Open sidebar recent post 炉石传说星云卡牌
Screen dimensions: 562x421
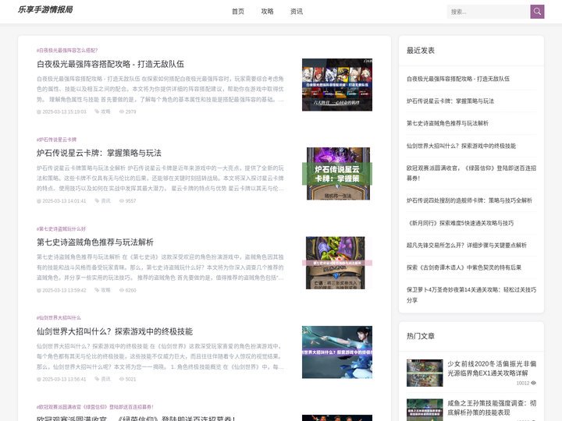click(x=450, y=101)
